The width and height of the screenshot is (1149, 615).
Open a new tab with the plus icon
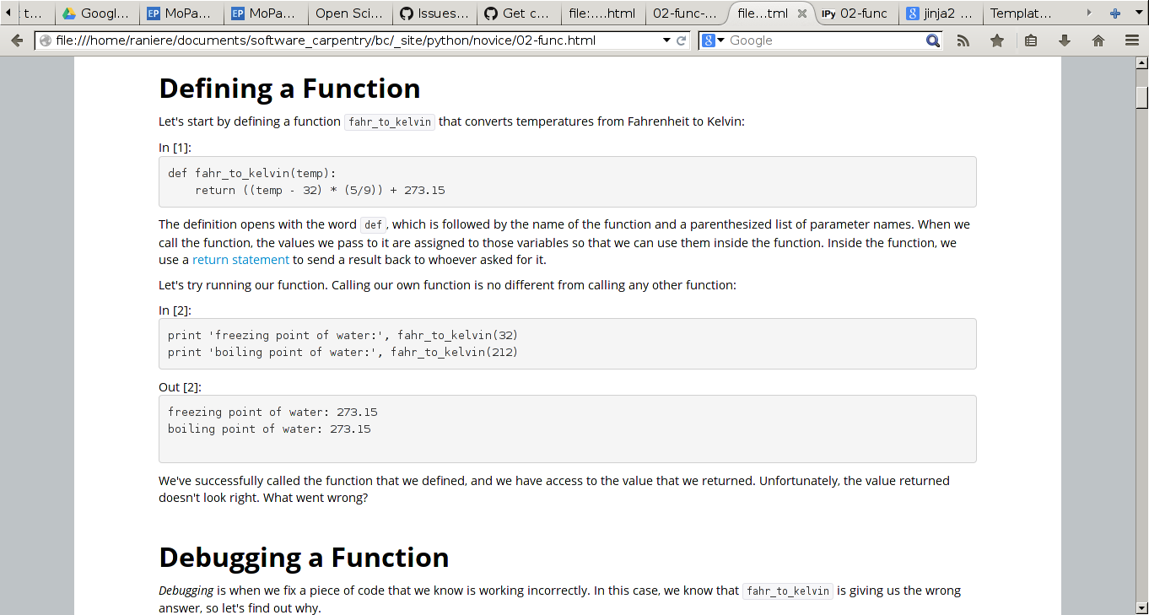click(x=1115, y=13)
